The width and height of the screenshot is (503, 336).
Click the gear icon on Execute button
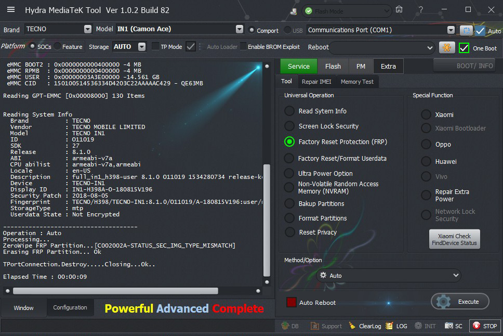pos(443,302)
